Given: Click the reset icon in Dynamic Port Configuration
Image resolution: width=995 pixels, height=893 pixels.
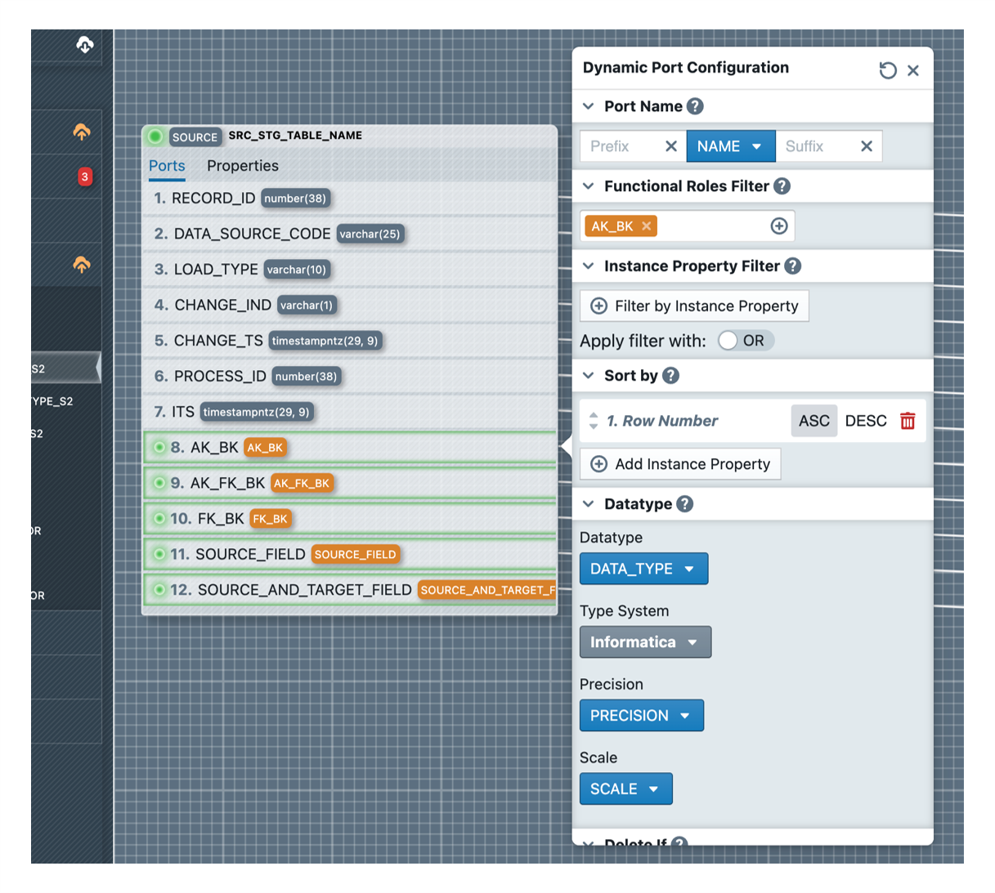Looking at the screenshot, I should point(887,70).
